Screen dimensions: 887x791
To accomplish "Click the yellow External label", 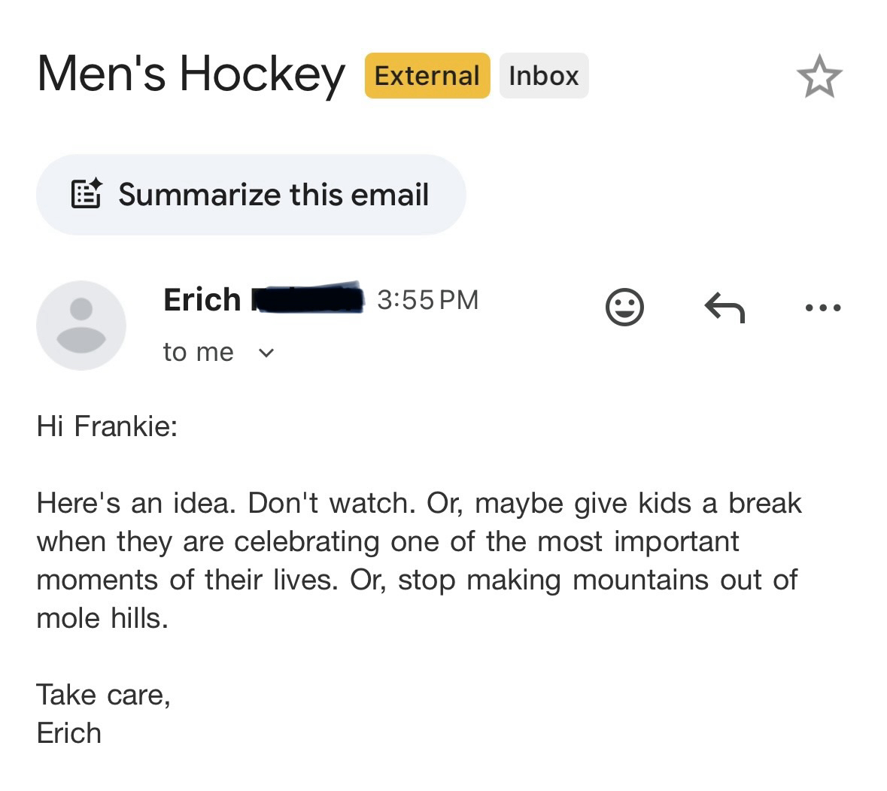I will pyautogui.click(x=427, y=76).
